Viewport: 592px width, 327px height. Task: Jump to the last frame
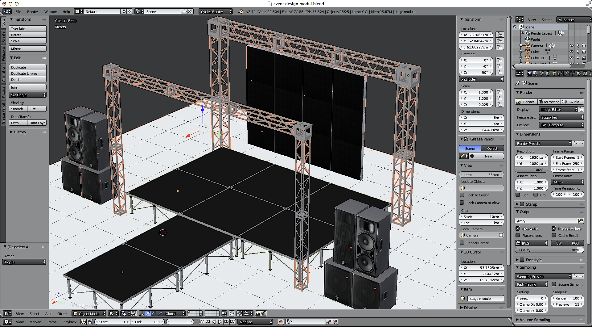pos(233,322)
